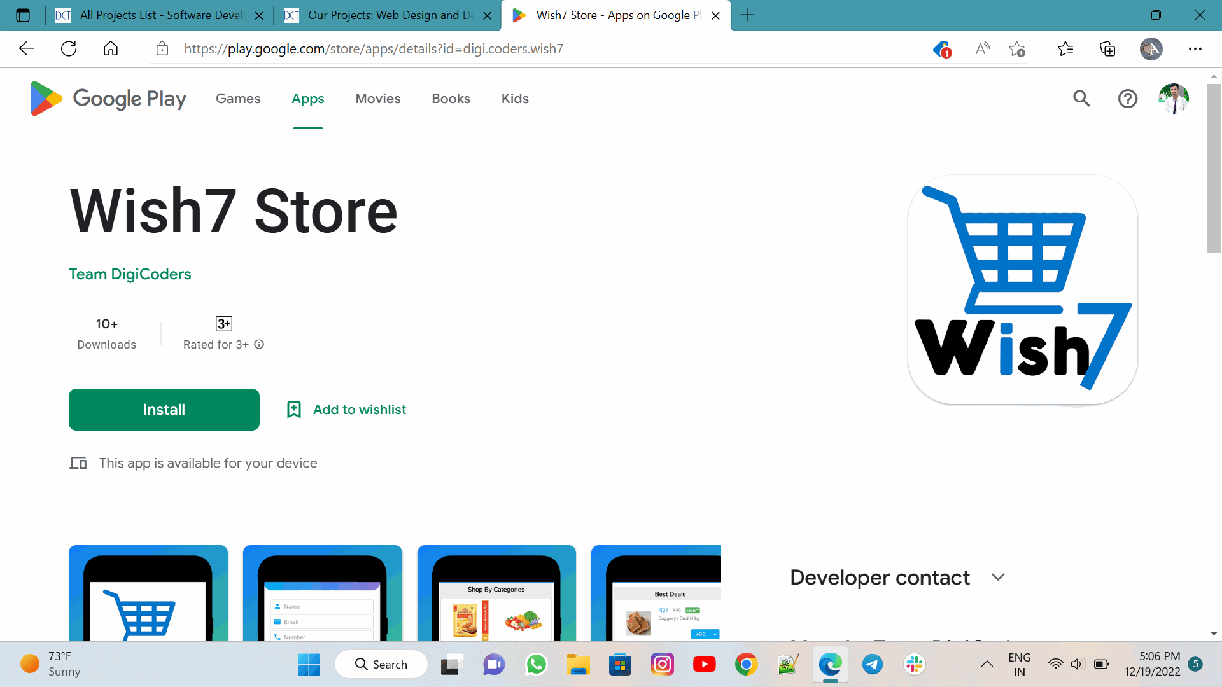Open YouTube from the taskbar

(704, 665)
